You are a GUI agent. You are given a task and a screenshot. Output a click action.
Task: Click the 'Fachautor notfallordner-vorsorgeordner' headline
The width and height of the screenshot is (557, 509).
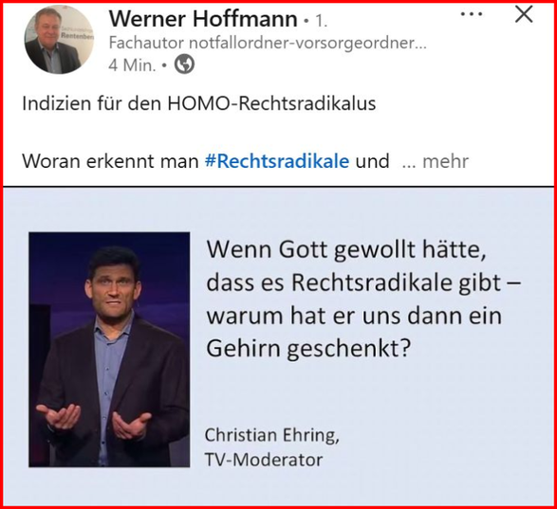click(x=268, y=44)
